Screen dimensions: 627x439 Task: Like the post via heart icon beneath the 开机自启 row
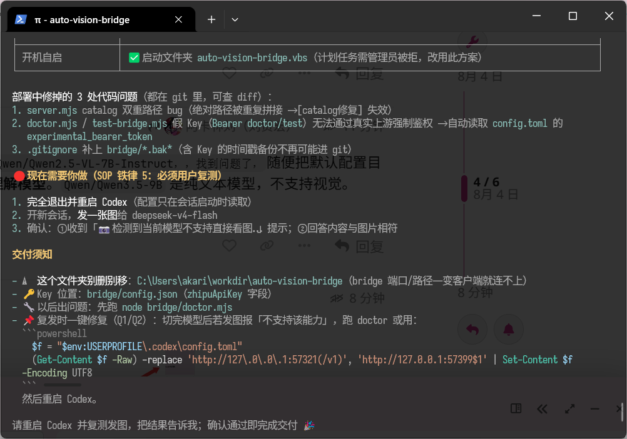coord(229,73)
